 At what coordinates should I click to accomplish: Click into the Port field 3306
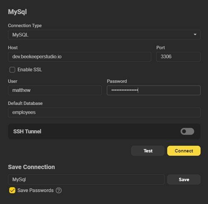[x=178, y=57]
